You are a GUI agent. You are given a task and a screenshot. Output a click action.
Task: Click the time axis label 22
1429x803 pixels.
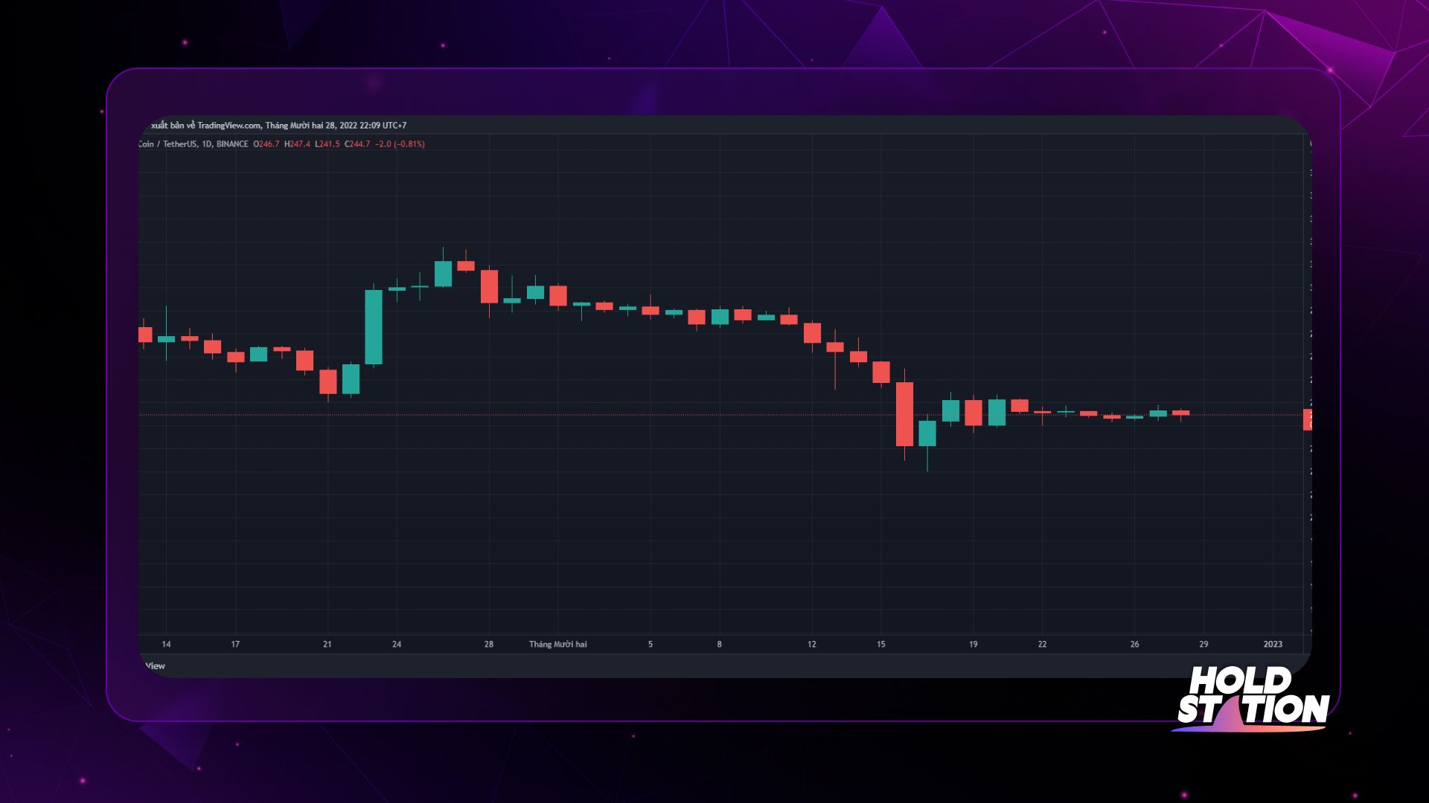pyautogui.click(x=1043, y=645)
